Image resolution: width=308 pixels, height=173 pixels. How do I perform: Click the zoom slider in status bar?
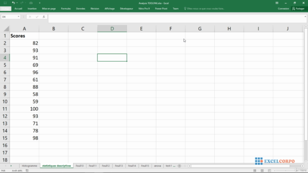(x=285, y=171)
